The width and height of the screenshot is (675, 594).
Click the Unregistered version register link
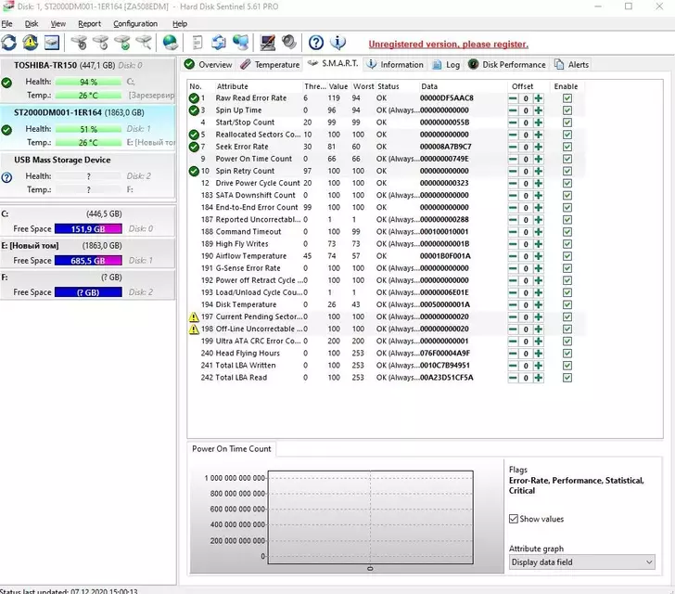coord(448,44)
